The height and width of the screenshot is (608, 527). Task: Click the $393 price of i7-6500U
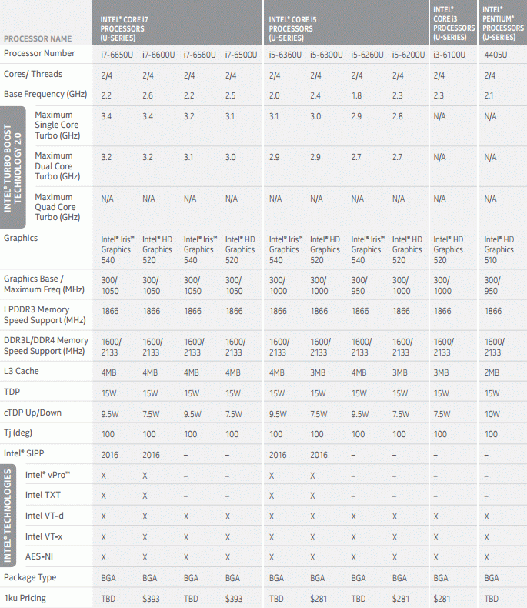tap(234, 599)
